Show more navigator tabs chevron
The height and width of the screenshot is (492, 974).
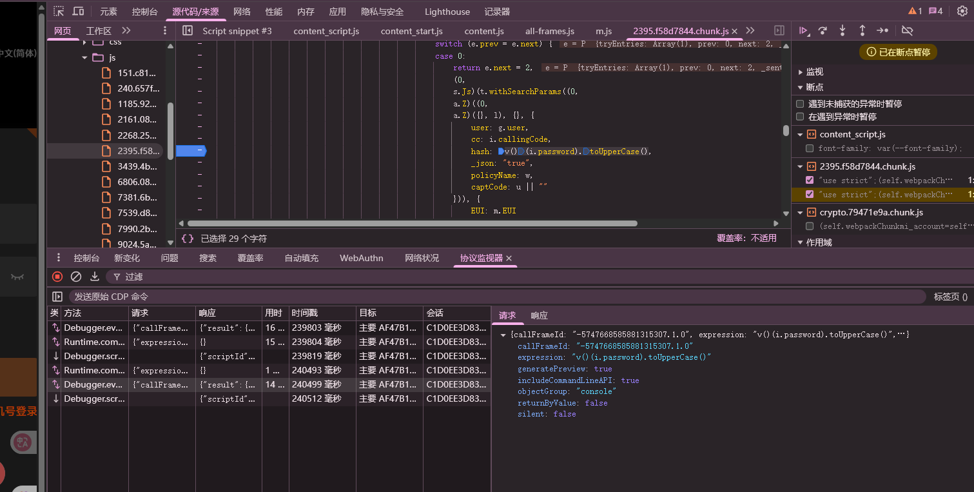tap(126, 30)
